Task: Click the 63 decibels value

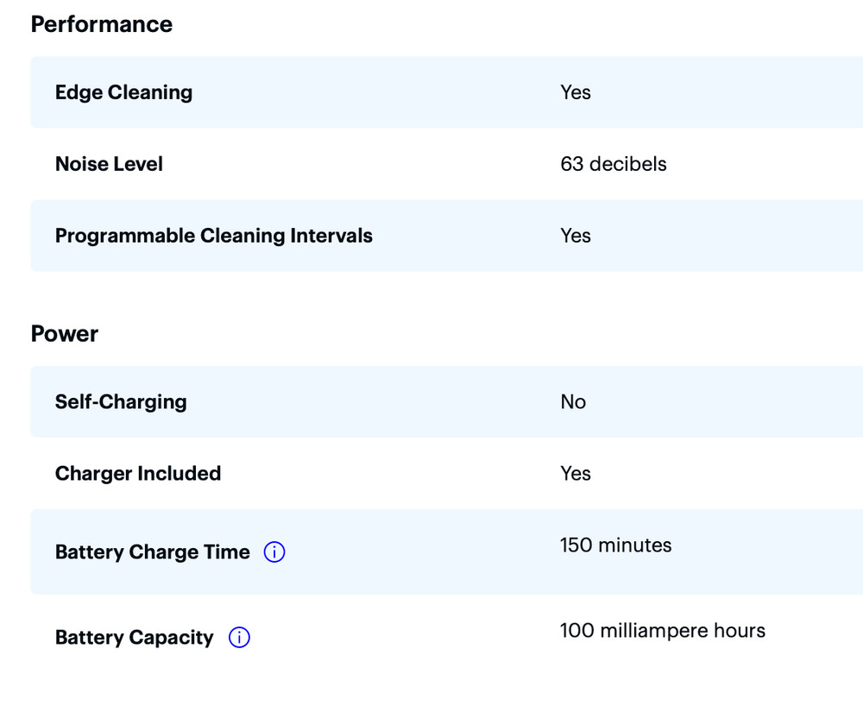Action: coord(613,164)
